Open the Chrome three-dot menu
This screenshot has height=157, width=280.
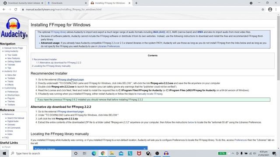(x=276, y=10)
